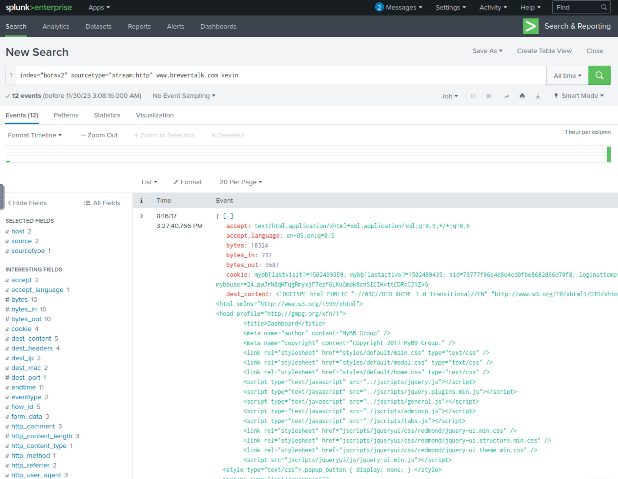Click the left edge sidebar drag handle

coord(2,196)
